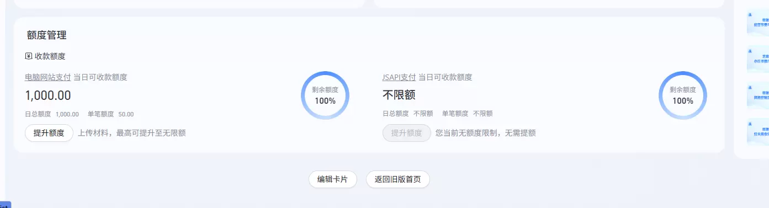Click the 剩余额度 100% ring for JSAPI支付
The image size is (769, 208).
pyautogui.click(x=683, y=95)
